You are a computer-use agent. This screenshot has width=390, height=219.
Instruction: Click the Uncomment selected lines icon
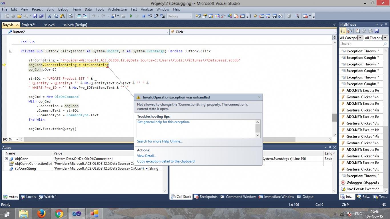(x=85, y=16)
